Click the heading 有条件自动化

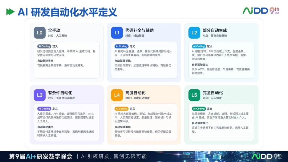(x=60, y=93)
